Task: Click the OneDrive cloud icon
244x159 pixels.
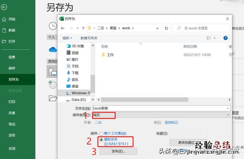Action: (x=53, y=50)
